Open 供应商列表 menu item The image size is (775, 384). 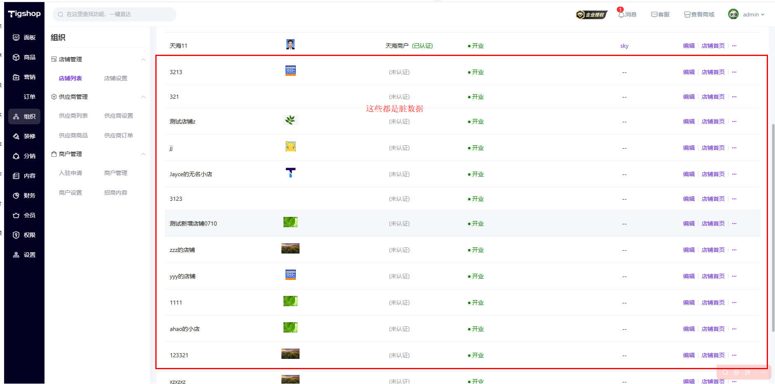click(x=73, y=116)
